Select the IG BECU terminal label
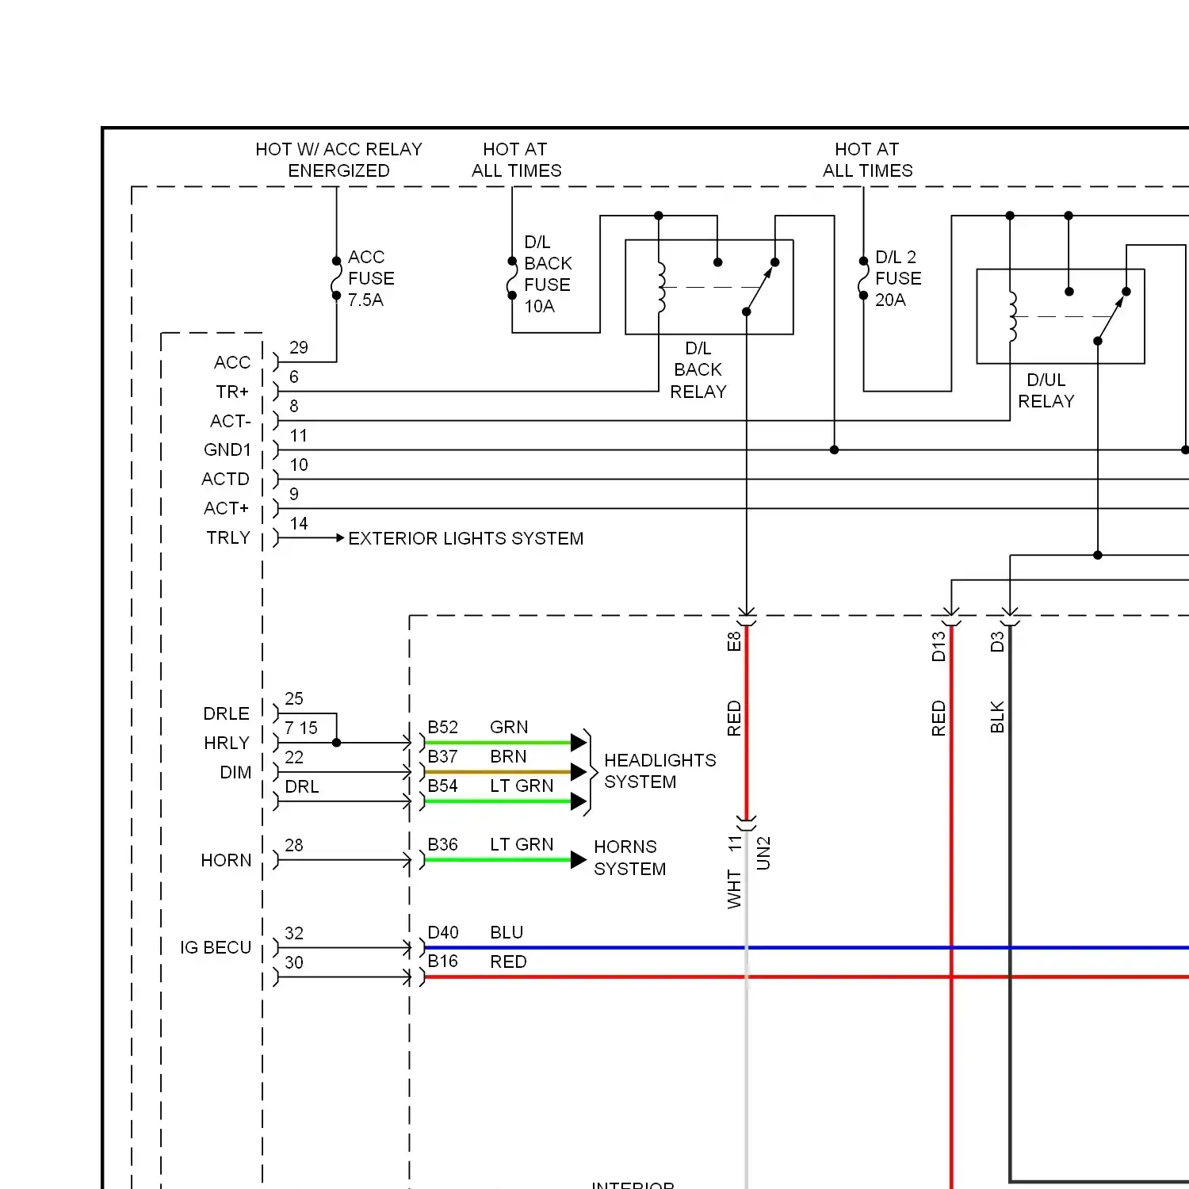This screenshot has height=1189, width=1189. [216, 947]
